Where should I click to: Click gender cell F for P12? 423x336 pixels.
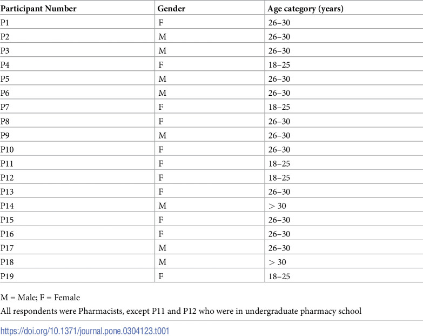(x=161, y=177)
